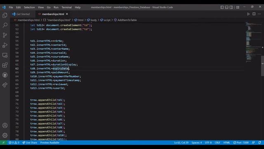Toggle the primary side bar layout
Screen dimensions: 264x149
(222, 7)
